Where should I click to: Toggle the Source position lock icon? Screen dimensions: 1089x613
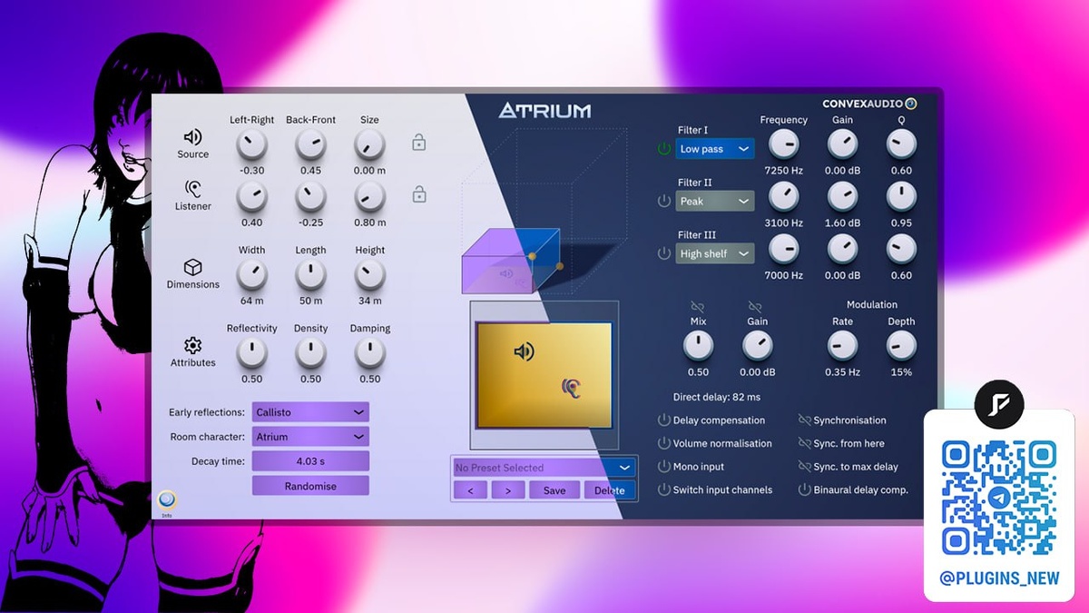tap(418, 143)
